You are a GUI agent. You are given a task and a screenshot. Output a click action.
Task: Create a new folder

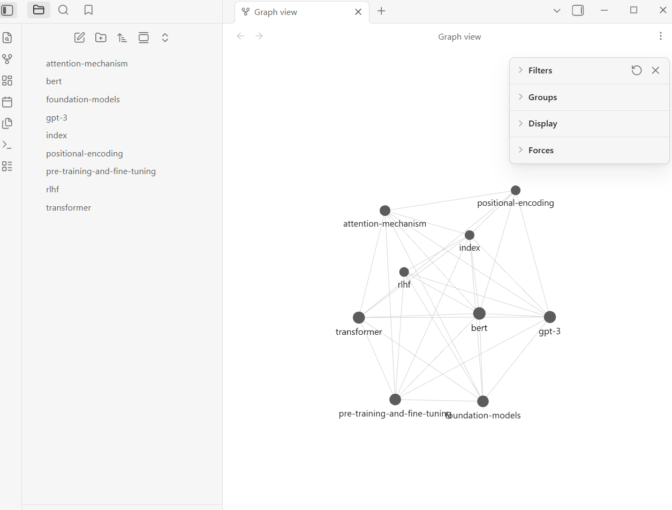pyautogui.click(x=101, y=37)
